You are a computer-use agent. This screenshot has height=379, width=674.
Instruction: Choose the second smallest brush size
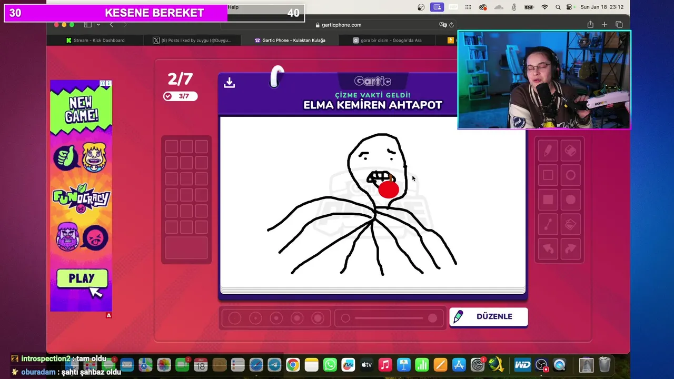pos(255,318)
